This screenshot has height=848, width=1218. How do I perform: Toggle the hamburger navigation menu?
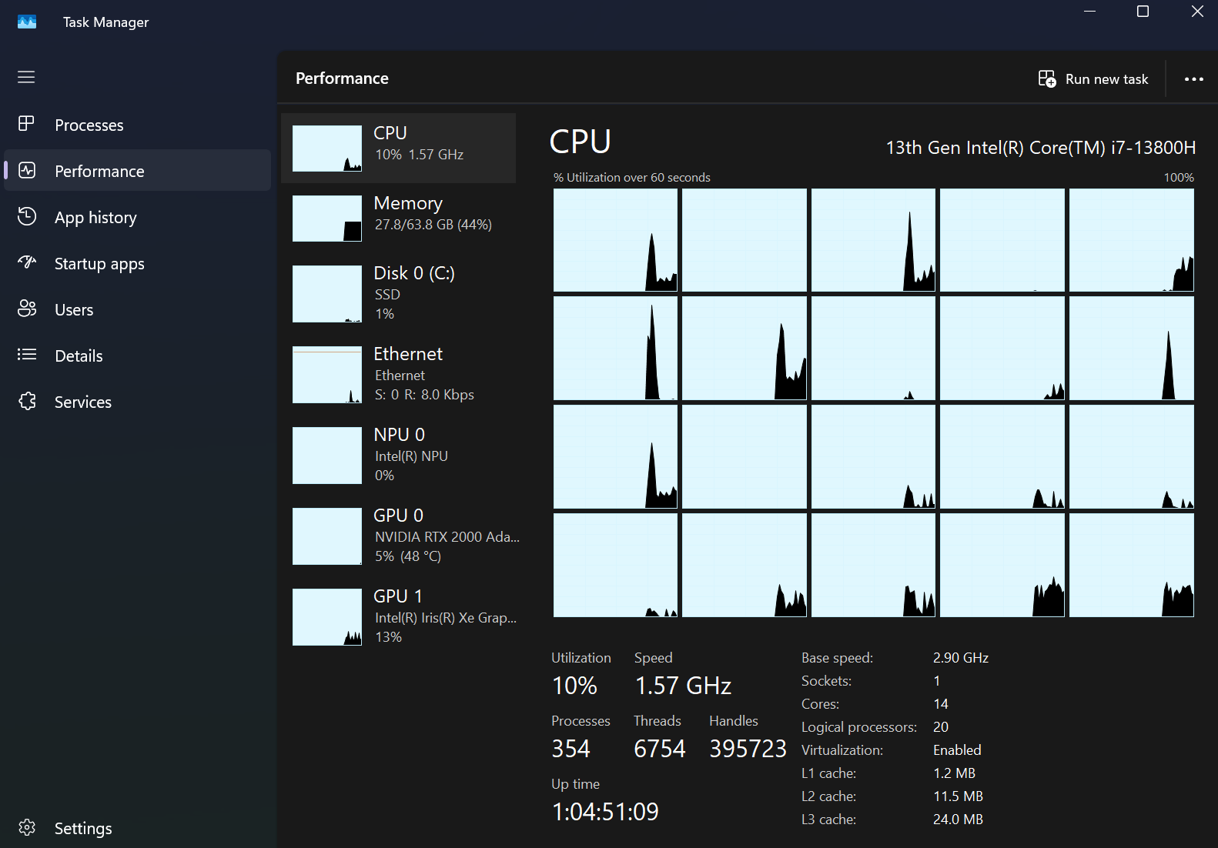[26, 77]
